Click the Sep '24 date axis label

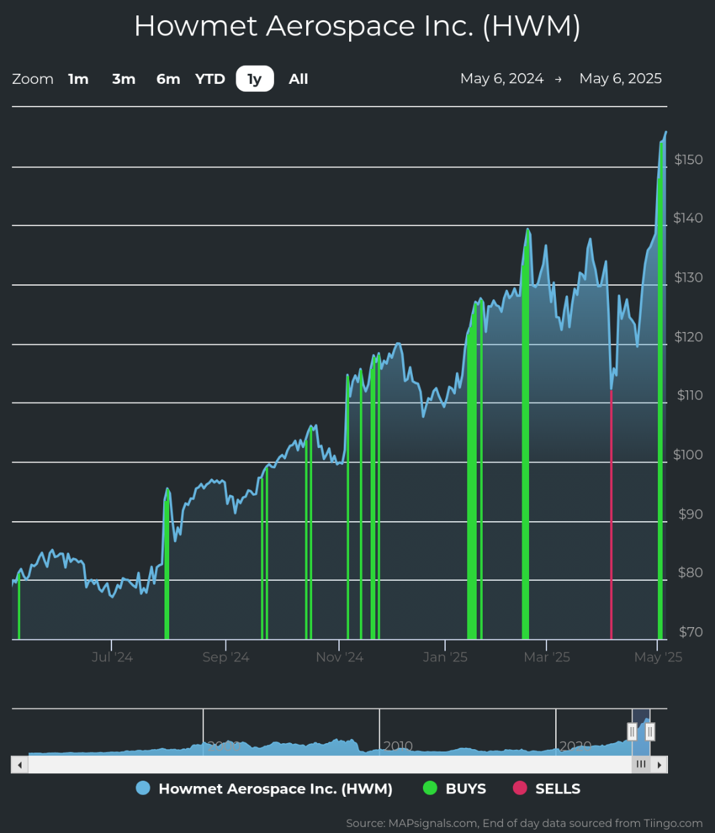pyautogui.click(x=226, y=657)
